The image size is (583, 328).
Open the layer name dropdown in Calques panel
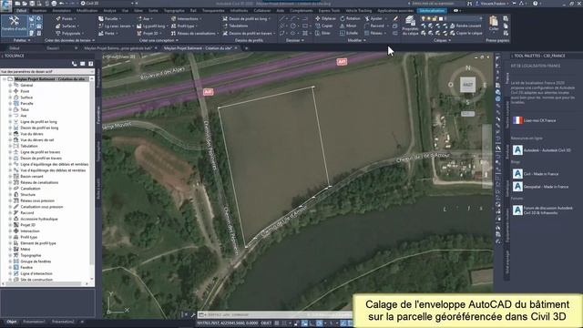tap(481, 18)
